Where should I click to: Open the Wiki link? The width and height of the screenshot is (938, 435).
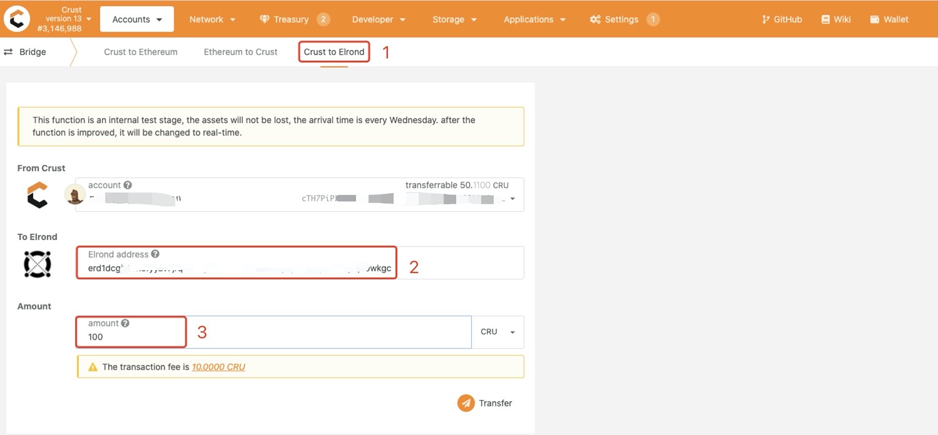click(836, 19)
